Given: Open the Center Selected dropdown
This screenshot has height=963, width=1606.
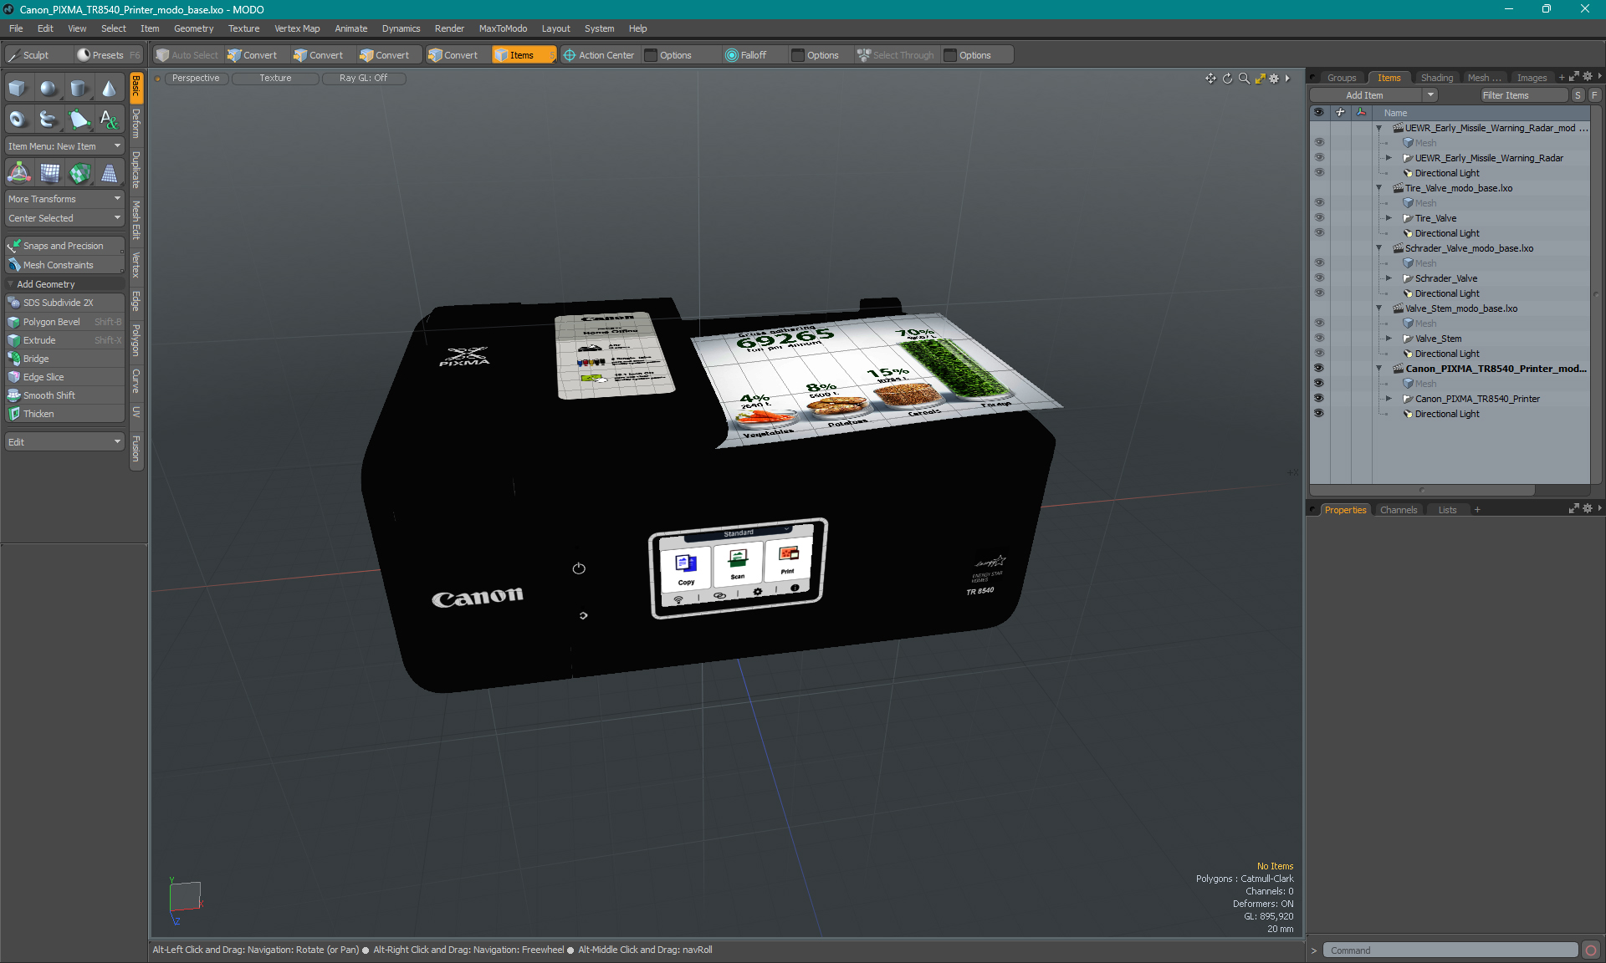Looking at the screenshot, I should point(64,218).
